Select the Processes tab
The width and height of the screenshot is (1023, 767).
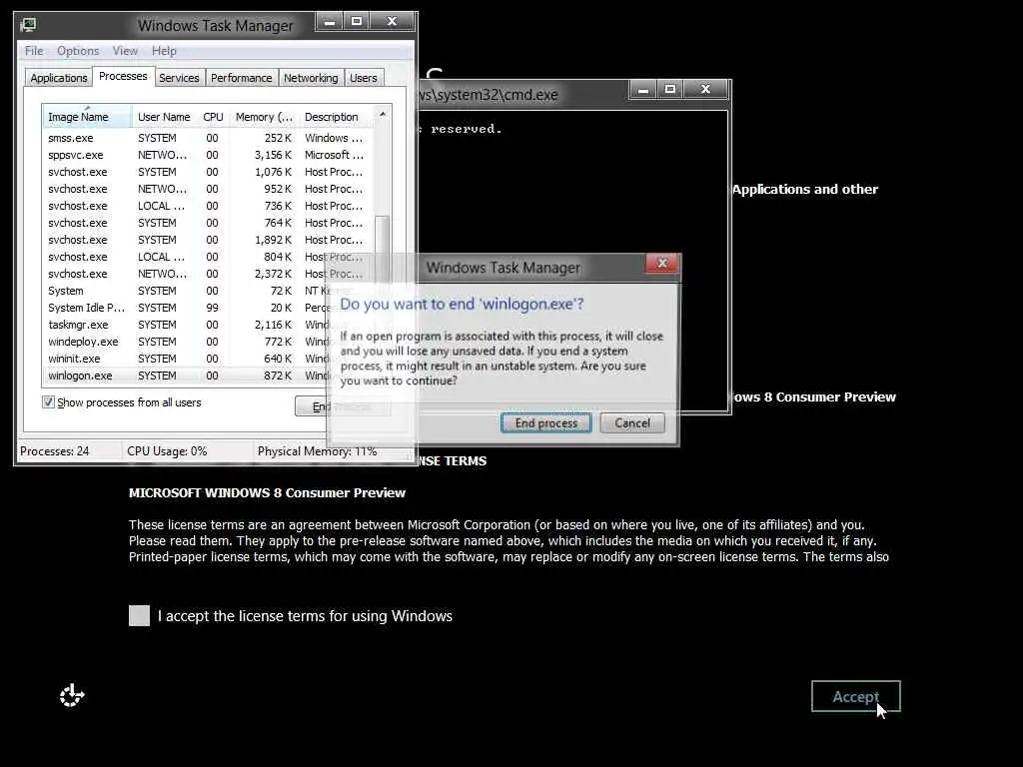123,76
